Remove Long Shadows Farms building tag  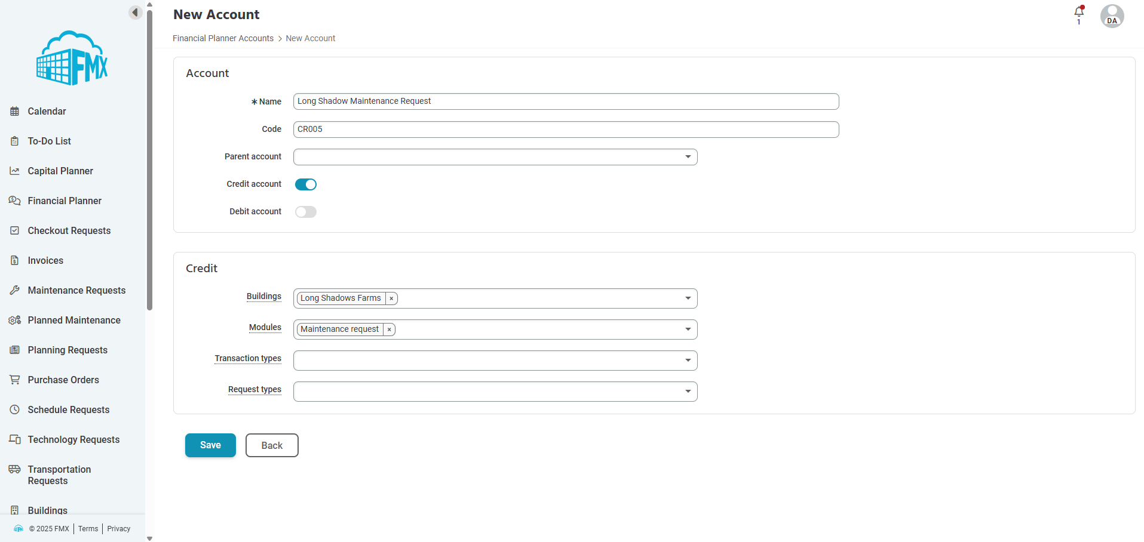pos(391,298)
